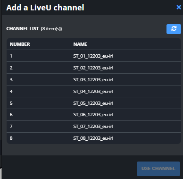Sort by the NUMBER column header
Screen dimensions: 183x179
(20, 44)
